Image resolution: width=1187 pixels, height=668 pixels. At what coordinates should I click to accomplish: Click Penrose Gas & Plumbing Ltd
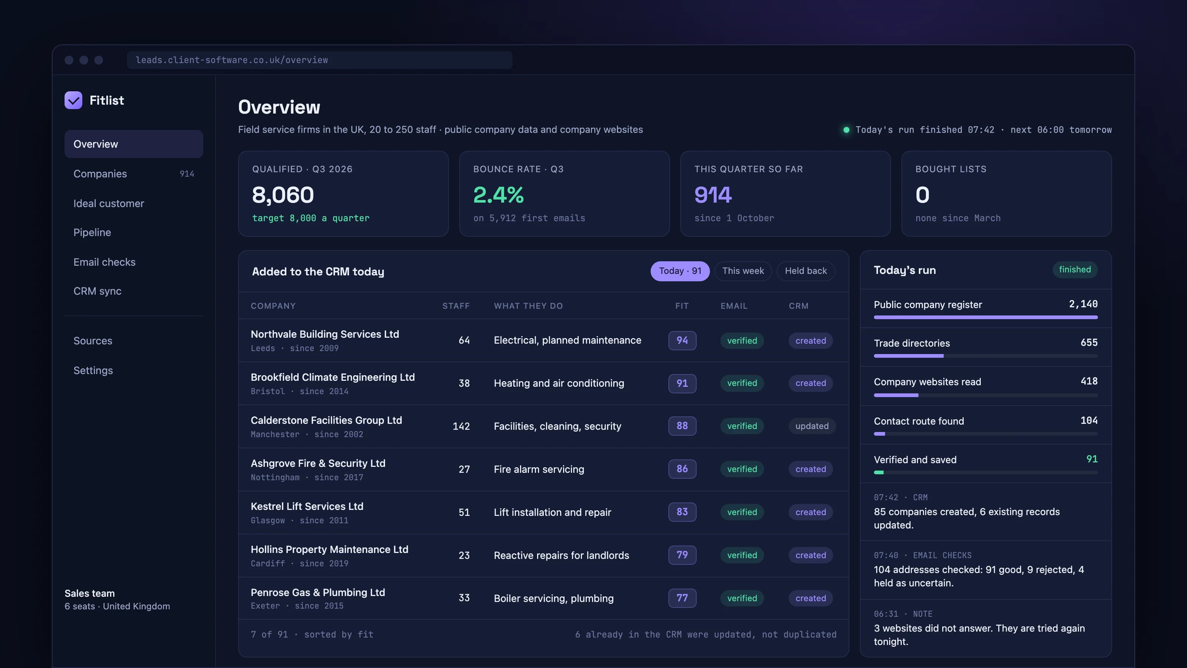pos(543,598)
